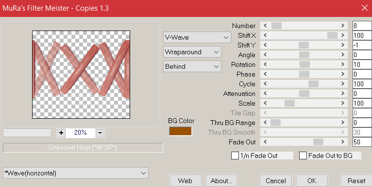
Task: Click the 20% zoom level text
Action: tap(81, 133)
